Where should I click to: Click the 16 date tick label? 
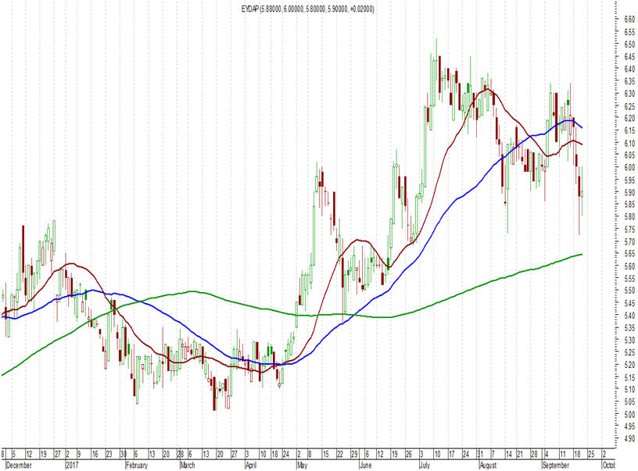coord(95,454)
